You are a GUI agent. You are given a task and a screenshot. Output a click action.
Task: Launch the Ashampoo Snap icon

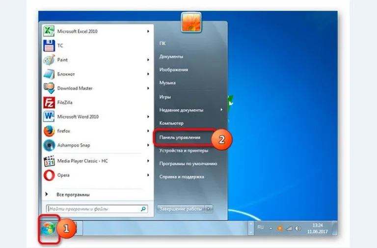[49, 145]
